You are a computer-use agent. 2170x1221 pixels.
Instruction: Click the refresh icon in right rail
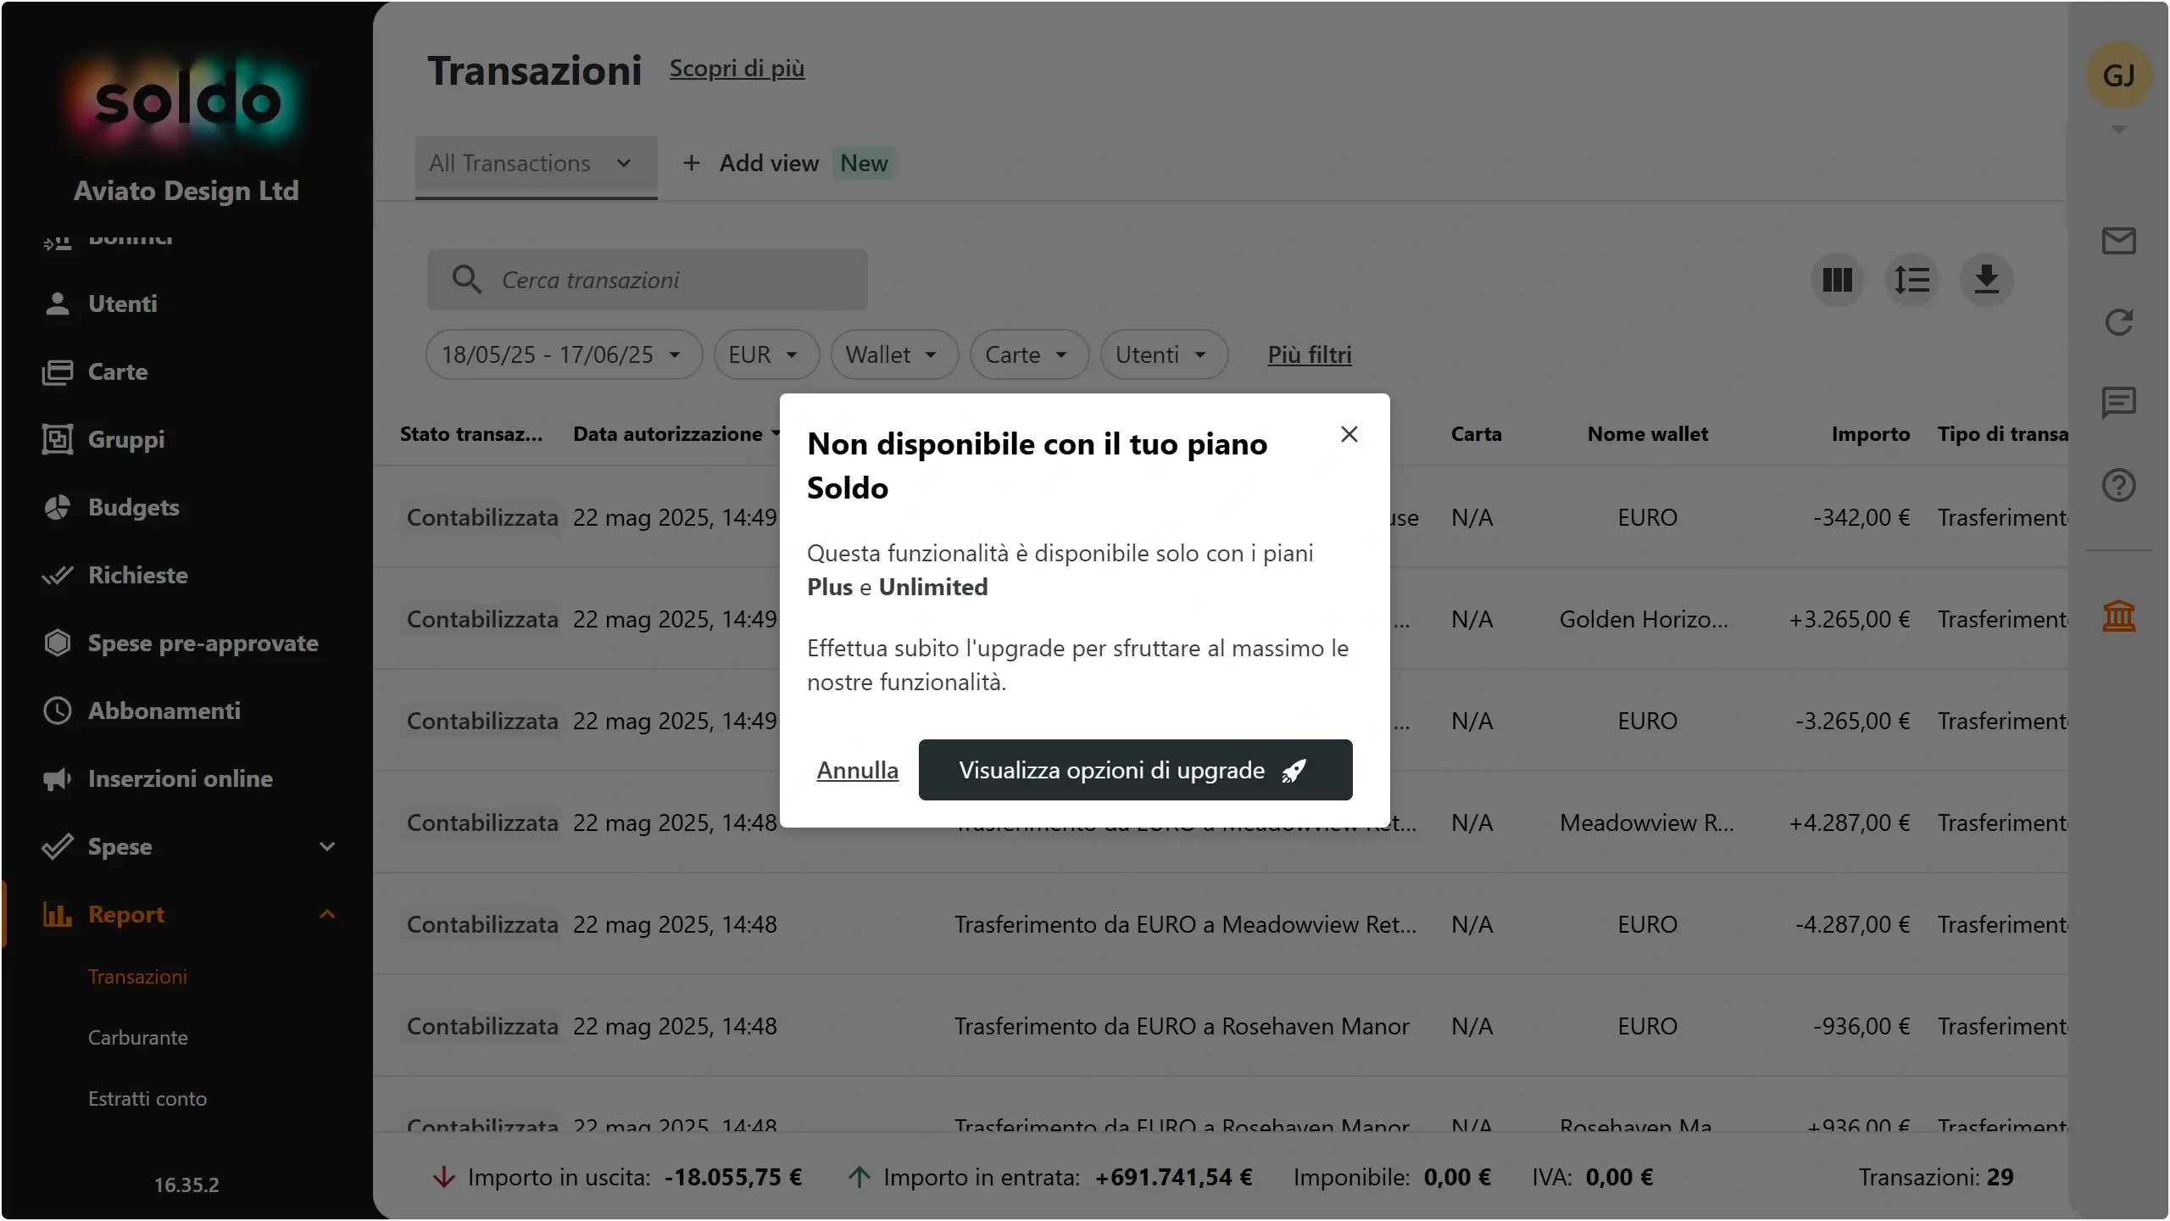pos(2118,322)
